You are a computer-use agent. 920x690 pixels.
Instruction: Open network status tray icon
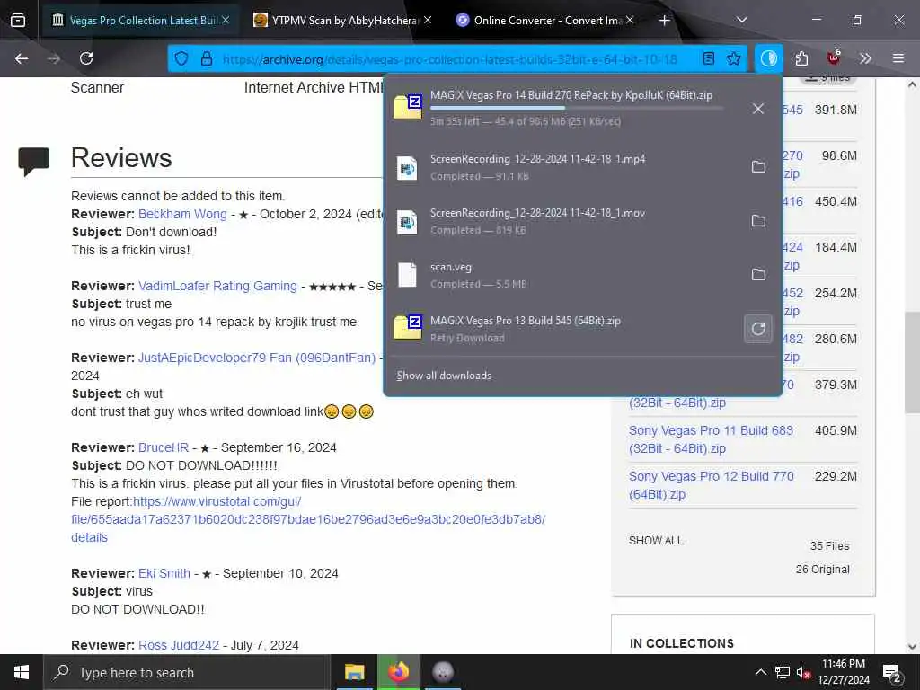point(783,672)
